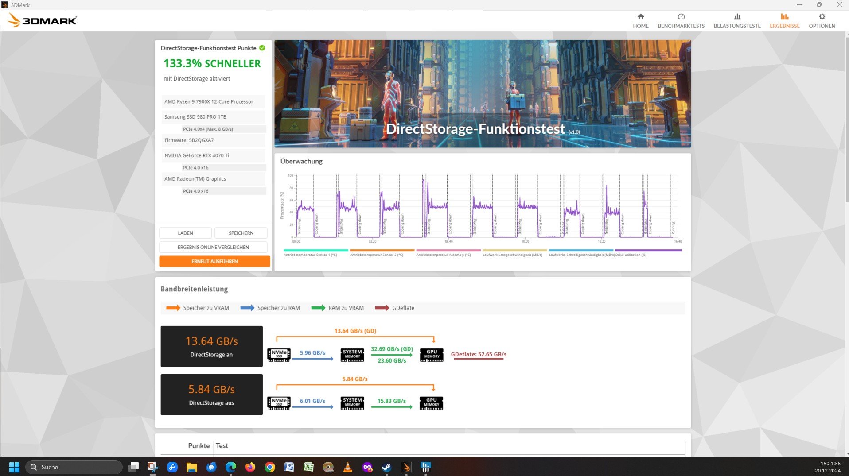849x476 pixels.
Task: Click Samsung SSD 980 PRO 1TB entry
Action: [213, 117]
